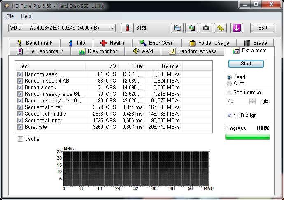
Task: Click the Short stroke size spinner arrows
Action: pos(252,101)
